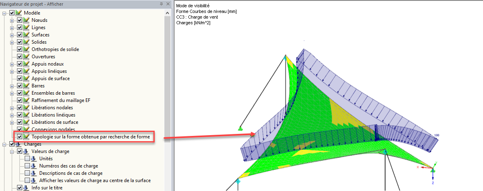The image size is (483, 191).
Task: Click 'Mode de visibilité' text in viewport
Action: (x=193, y=6)
